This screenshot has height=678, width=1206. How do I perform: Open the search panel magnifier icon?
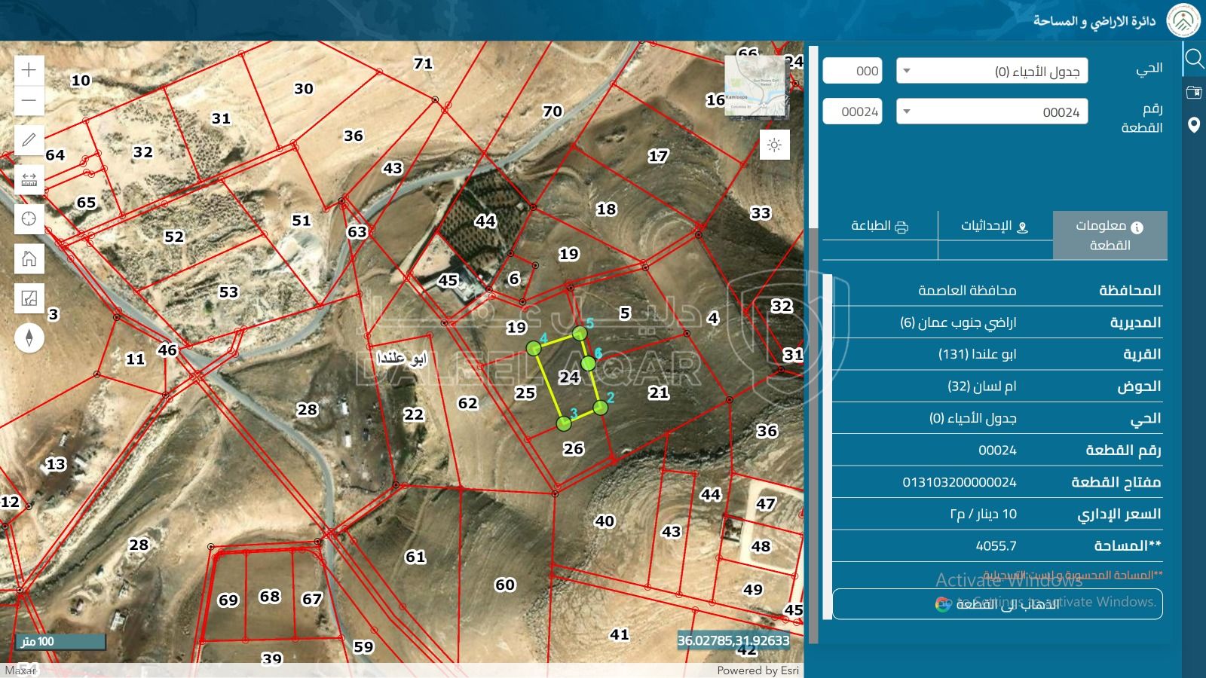click(1194, 59)
